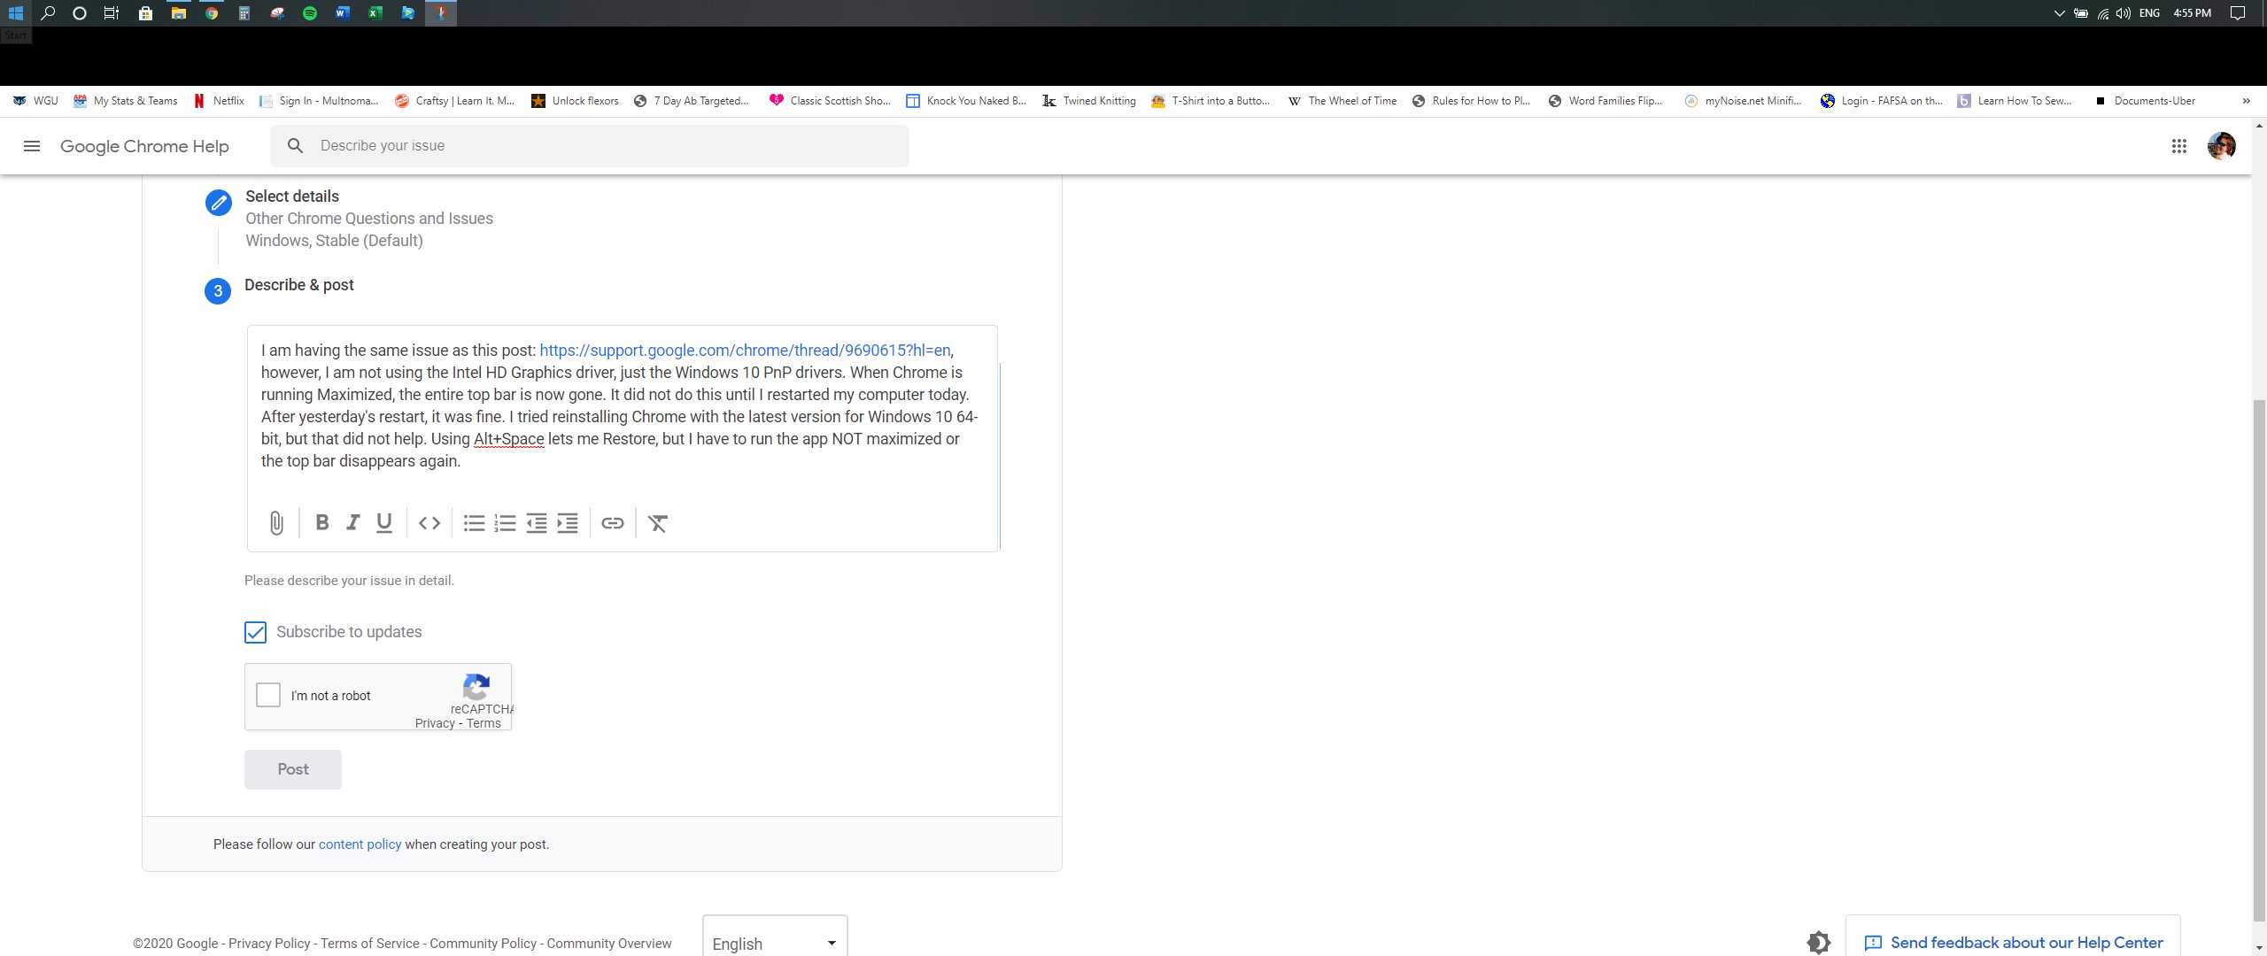Click the attach file paperclip icon

pyautogui.click(x=276, y=523)
